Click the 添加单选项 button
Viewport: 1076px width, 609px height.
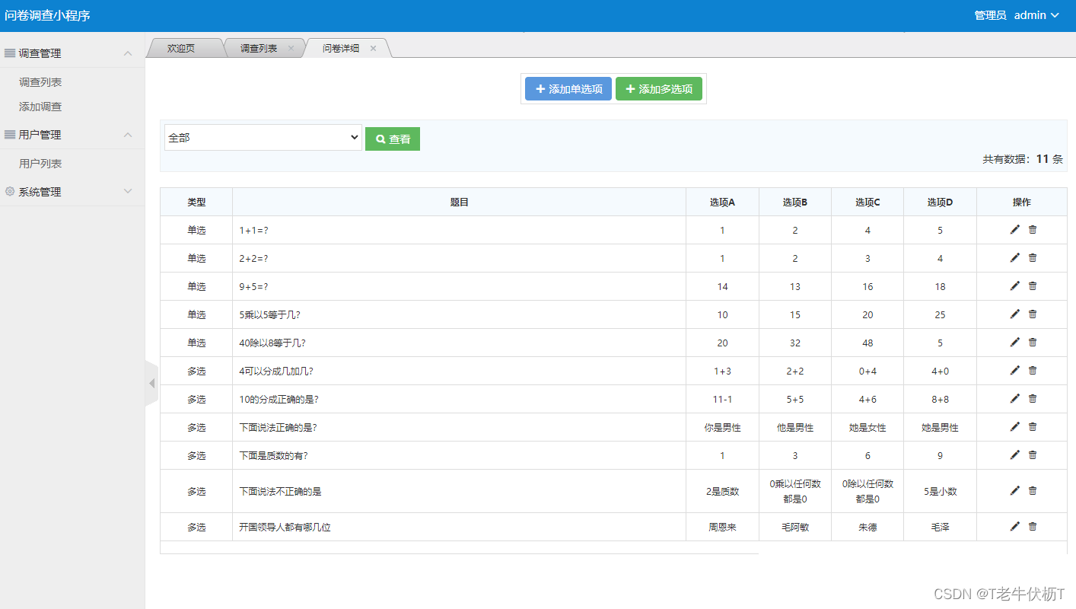click(568, 89)
